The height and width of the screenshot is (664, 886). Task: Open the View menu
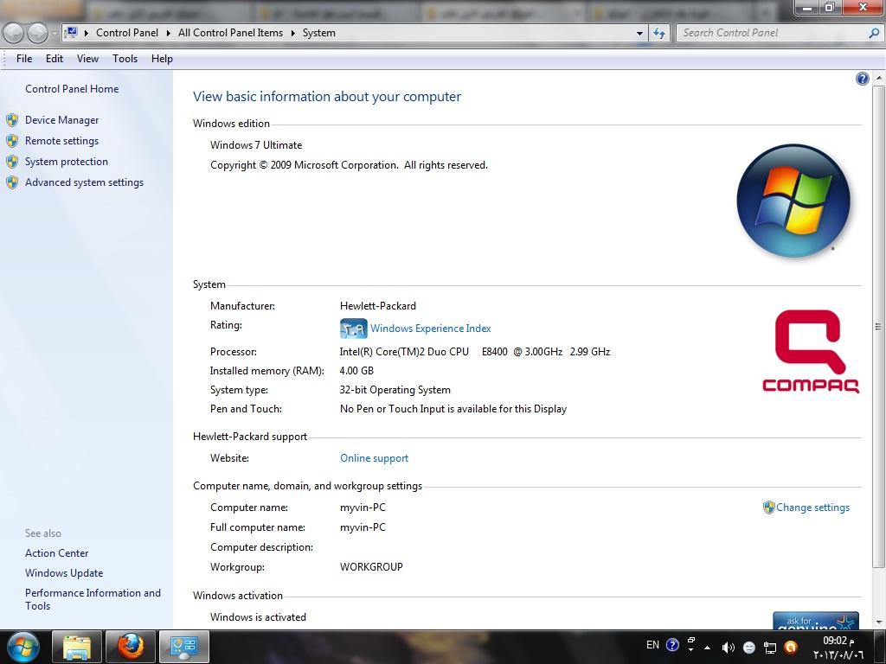point(87,59)
